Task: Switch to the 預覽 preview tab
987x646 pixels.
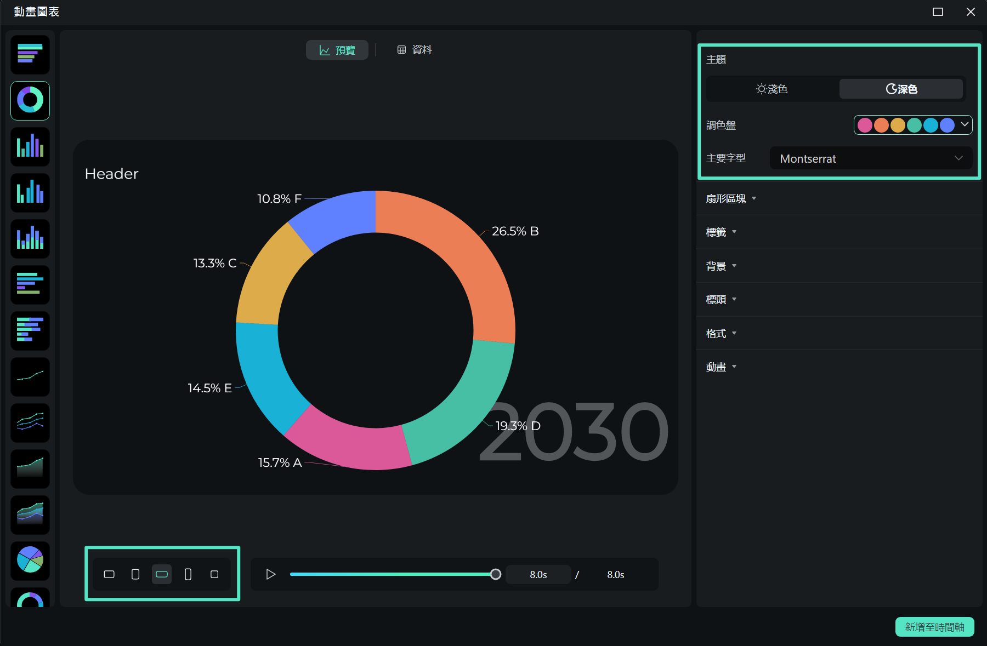Action: [x=337, y=50]
